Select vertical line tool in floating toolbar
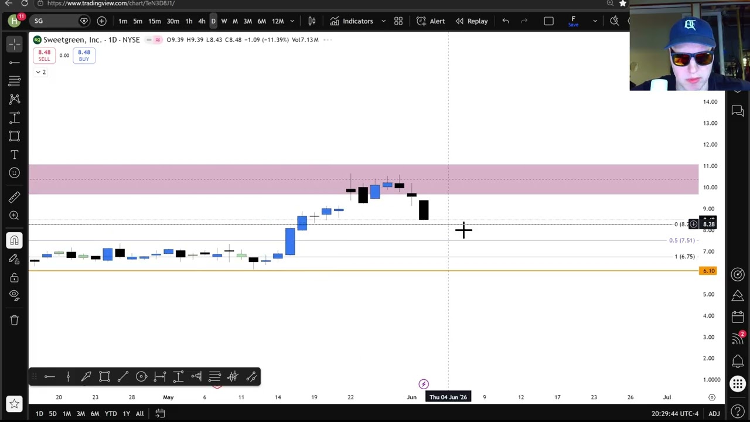 coord(68,377)
